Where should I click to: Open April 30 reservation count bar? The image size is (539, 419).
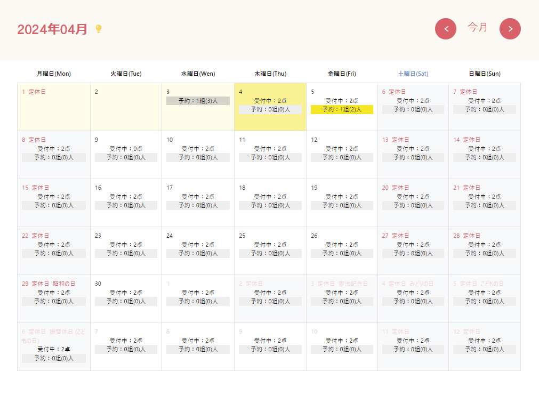coord(126,301)
